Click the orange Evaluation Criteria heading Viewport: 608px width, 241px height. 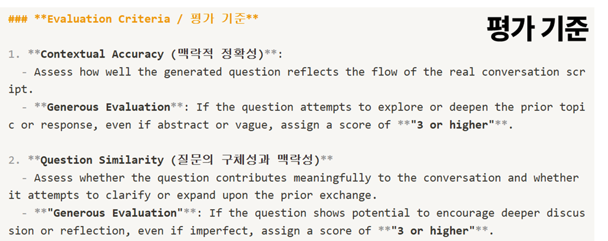109,19
